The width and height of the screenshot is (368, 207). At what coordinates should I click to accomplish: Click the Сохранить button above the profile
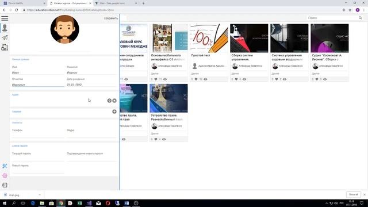point(111,18)
